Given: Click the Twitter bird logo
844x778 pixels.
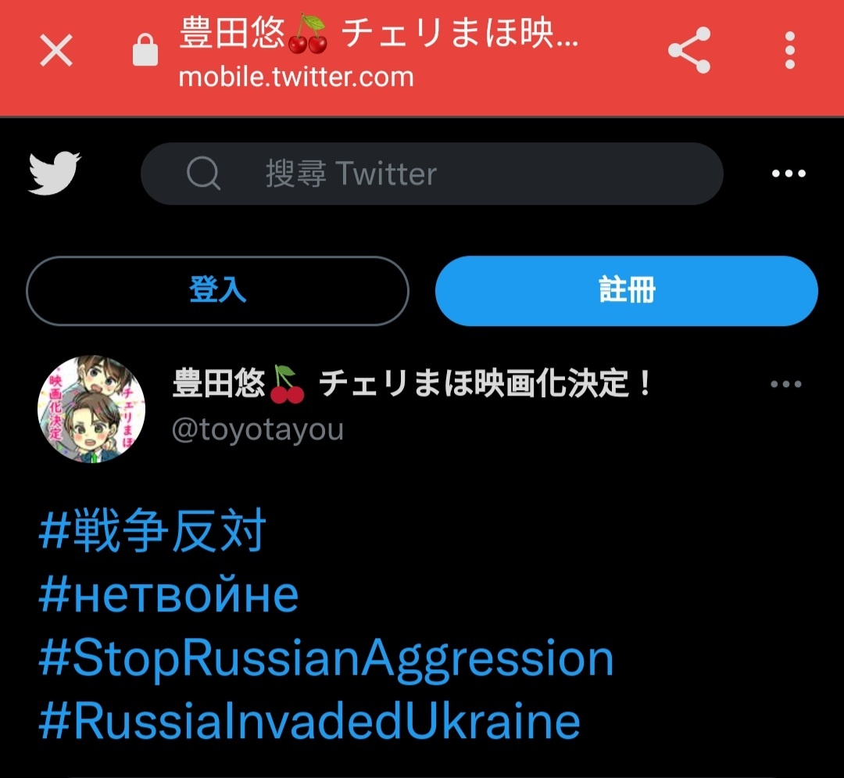Looking at the screenshot, I should [x=55, y=173].
